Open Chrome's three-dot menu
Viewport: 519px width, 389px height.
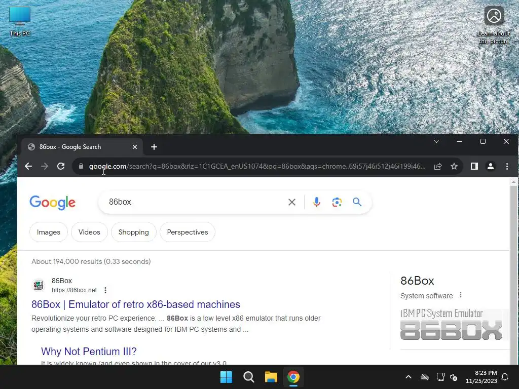pos(507,166)
